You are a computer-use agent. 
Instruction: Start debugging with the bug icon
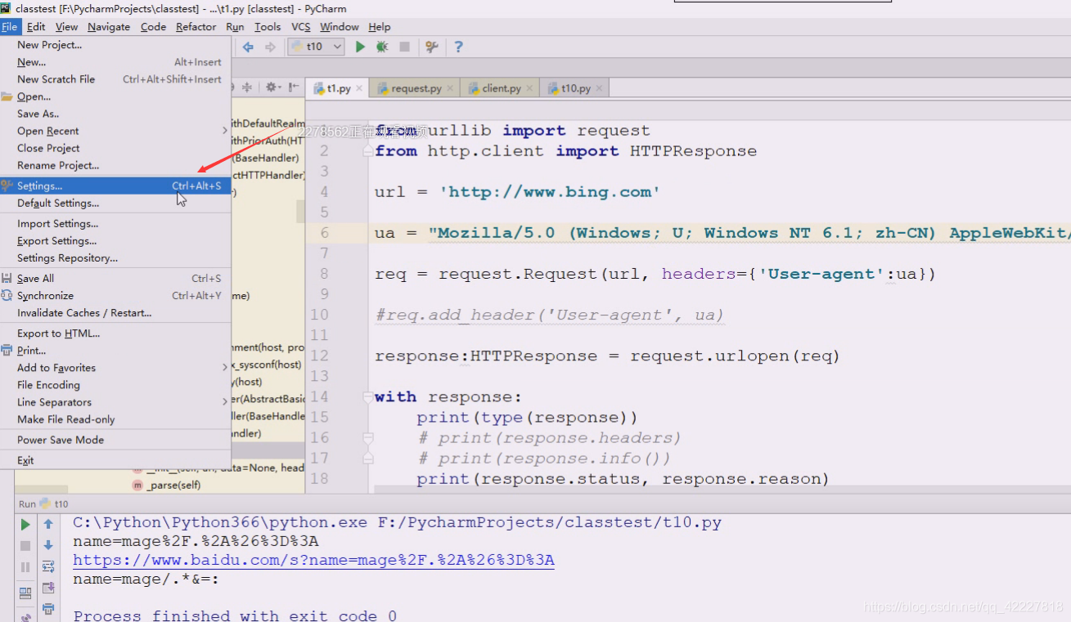[x=382, y=47]
